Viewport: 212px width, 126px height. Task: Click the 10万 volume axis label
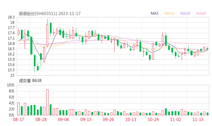click(11, 85)
